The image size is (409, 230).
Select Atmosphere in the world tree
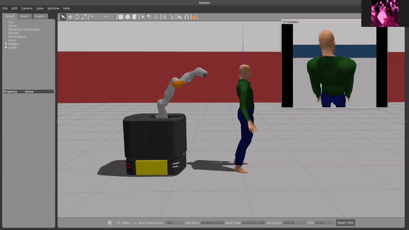pos(17,36)
